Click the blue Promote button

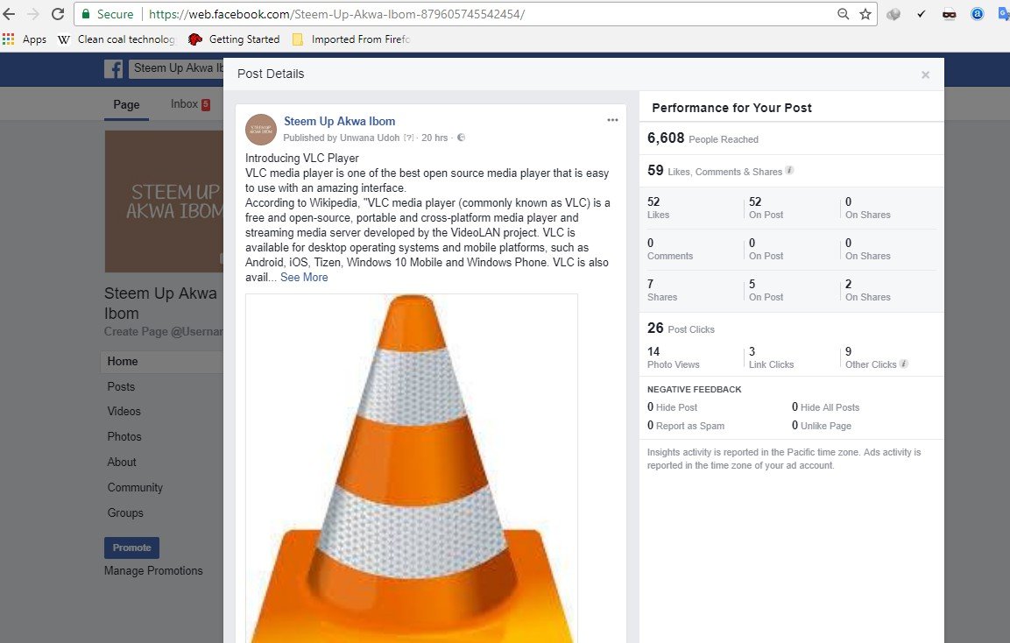pos(131,548)
